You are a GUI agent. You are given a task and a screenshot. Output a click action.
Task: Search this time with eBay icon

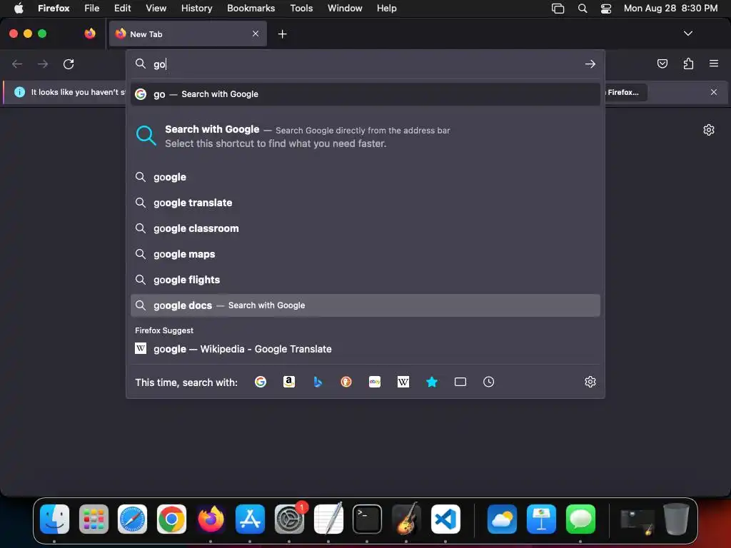375,382
